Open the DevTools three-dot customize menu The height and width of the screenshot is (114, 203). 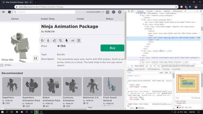pyautogui.click(x=197, y=11)
